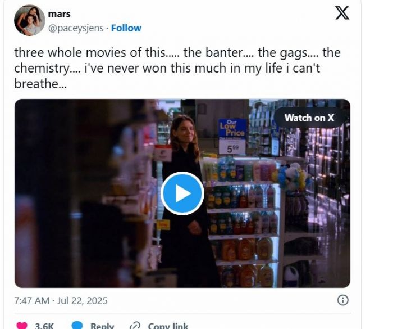This screenshot has width=393, height=329.
Task: Click the 3.6K like count
Action: 44,326
